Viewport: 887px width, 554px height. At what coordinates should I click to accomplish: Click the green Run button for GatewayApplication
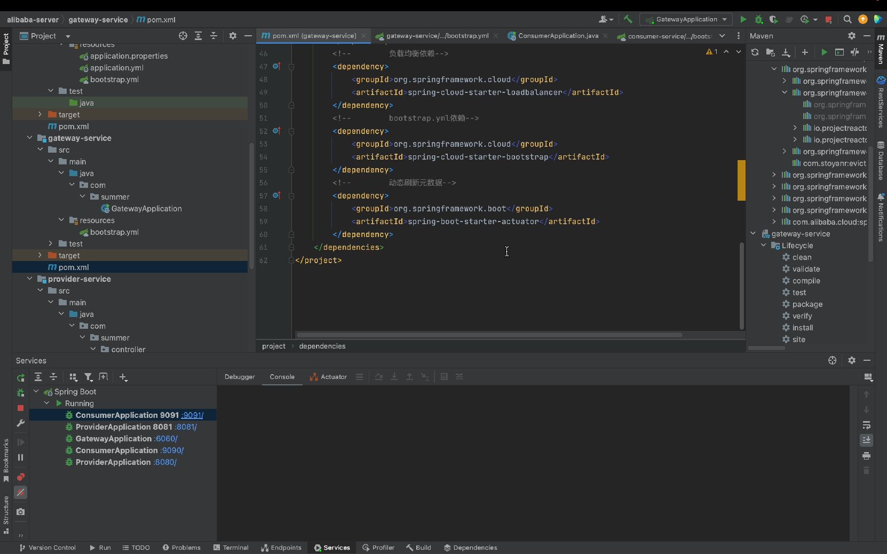743,19
